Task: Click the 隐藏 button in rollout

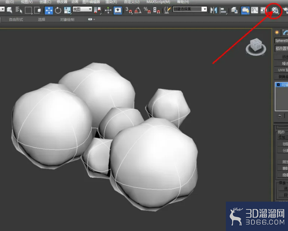Action: [x=283, y=175]
